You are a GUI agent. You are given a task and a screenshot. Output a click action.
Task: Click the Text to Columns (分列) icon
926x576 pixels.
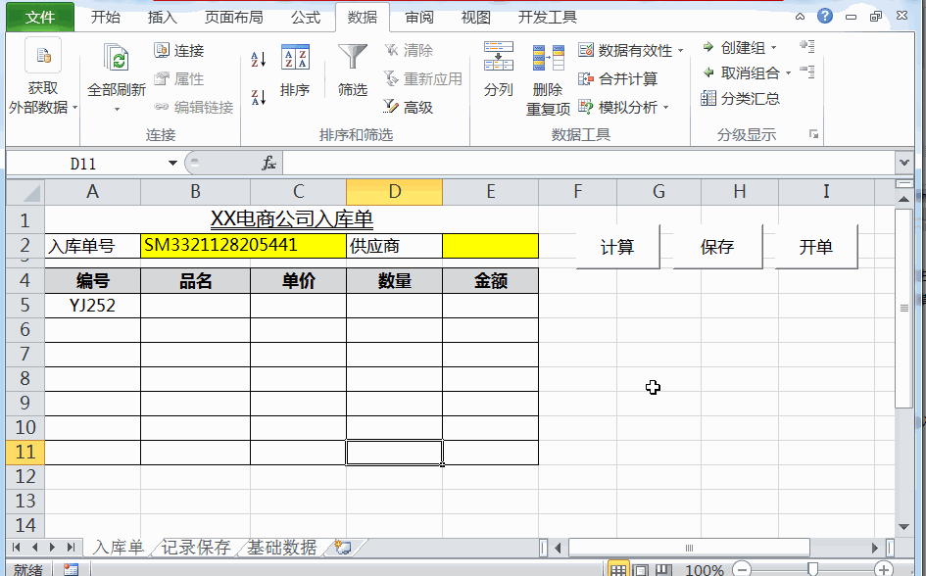[498, 70]
